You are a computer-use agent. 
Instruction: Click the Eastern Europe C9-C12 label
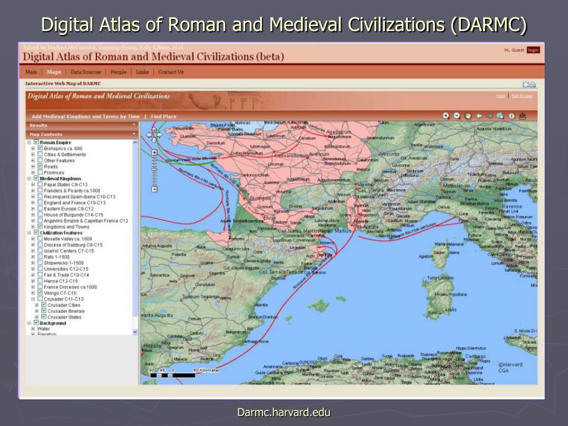pos(69,209)
